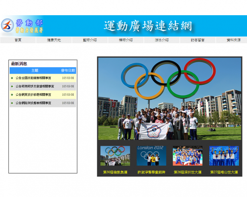Click the 勞動部 circular logo icon
Viewport: 247px width, 197px height.
[7, 25]
